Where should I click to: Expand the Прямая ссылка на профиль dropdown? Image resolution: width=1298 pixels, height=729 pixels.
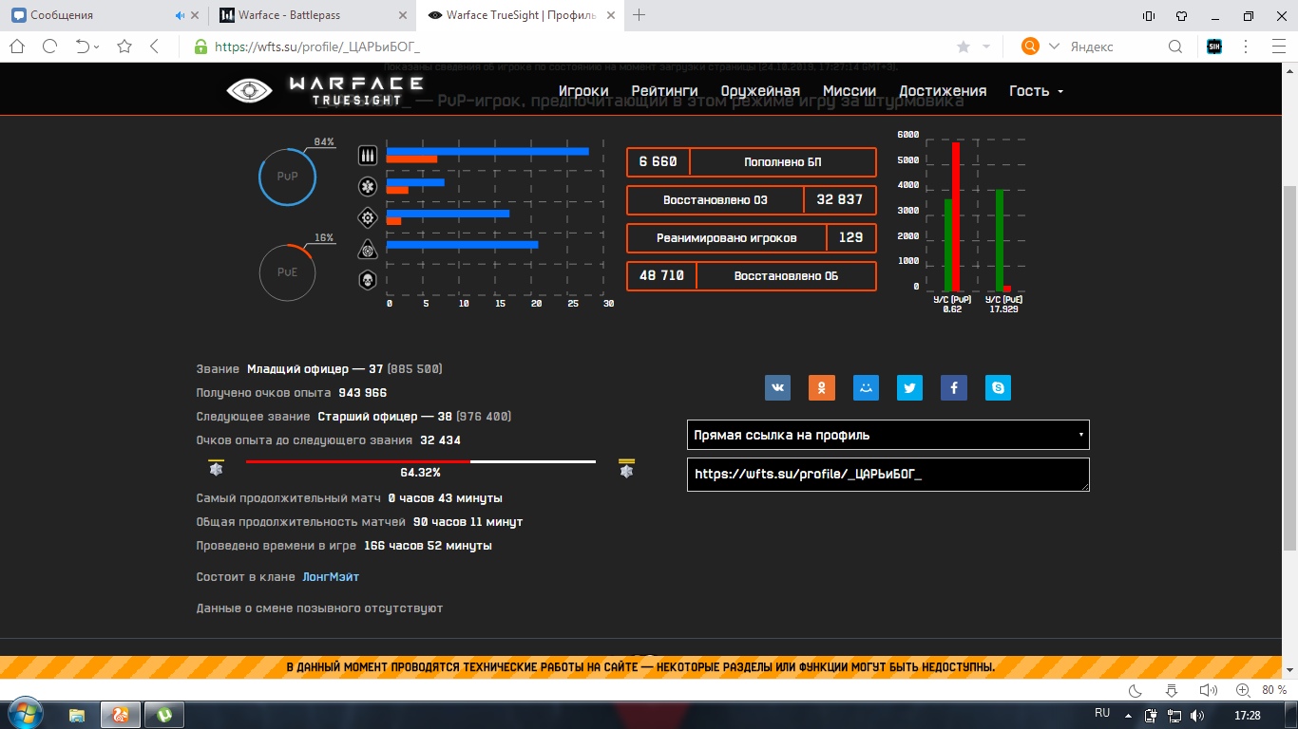pos(888,435)
